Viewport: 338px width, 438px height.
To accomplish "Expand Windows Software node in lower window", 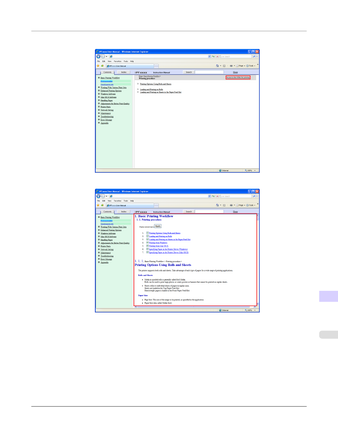I will point(99,233).
